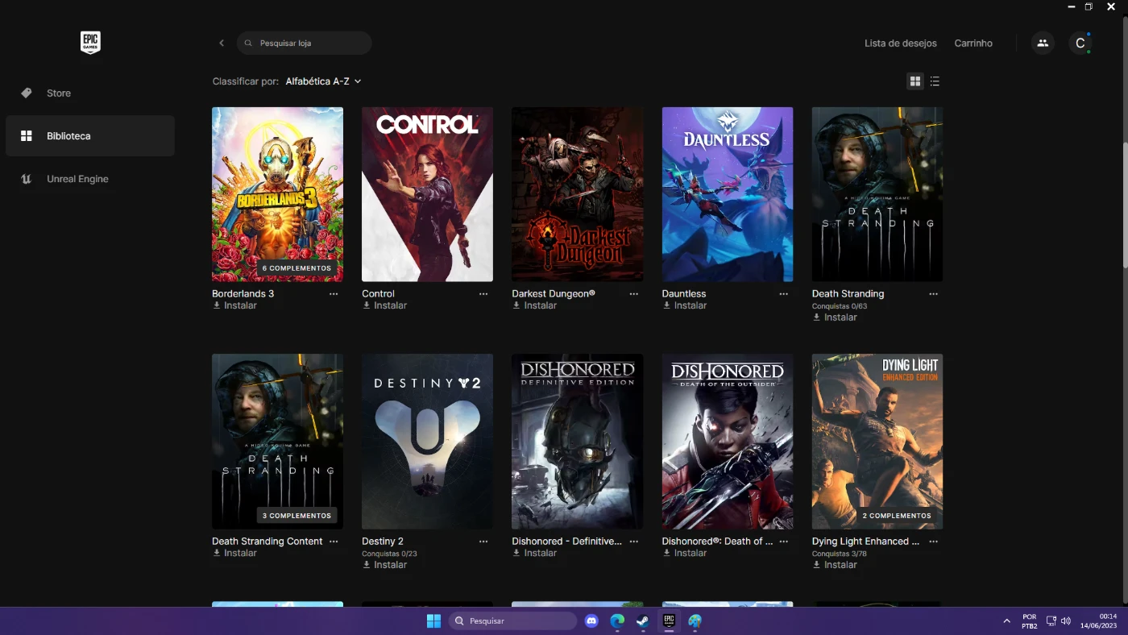Open the Windows Start menu

click(433, 620)
